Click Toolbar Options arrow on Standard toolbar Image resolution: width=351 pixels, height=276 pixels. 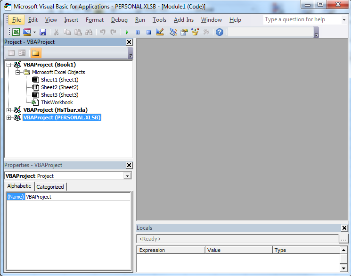point(316,33)
